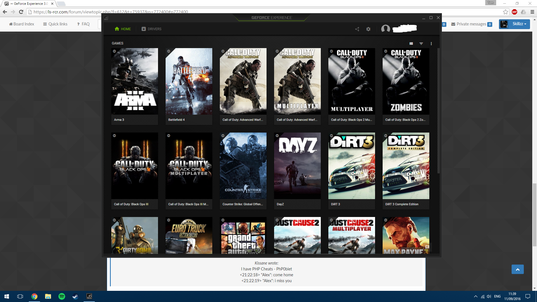The image size is (537, 302).
Task: Bookmark this page with the star icon
Action: click(x=505, y=12)
